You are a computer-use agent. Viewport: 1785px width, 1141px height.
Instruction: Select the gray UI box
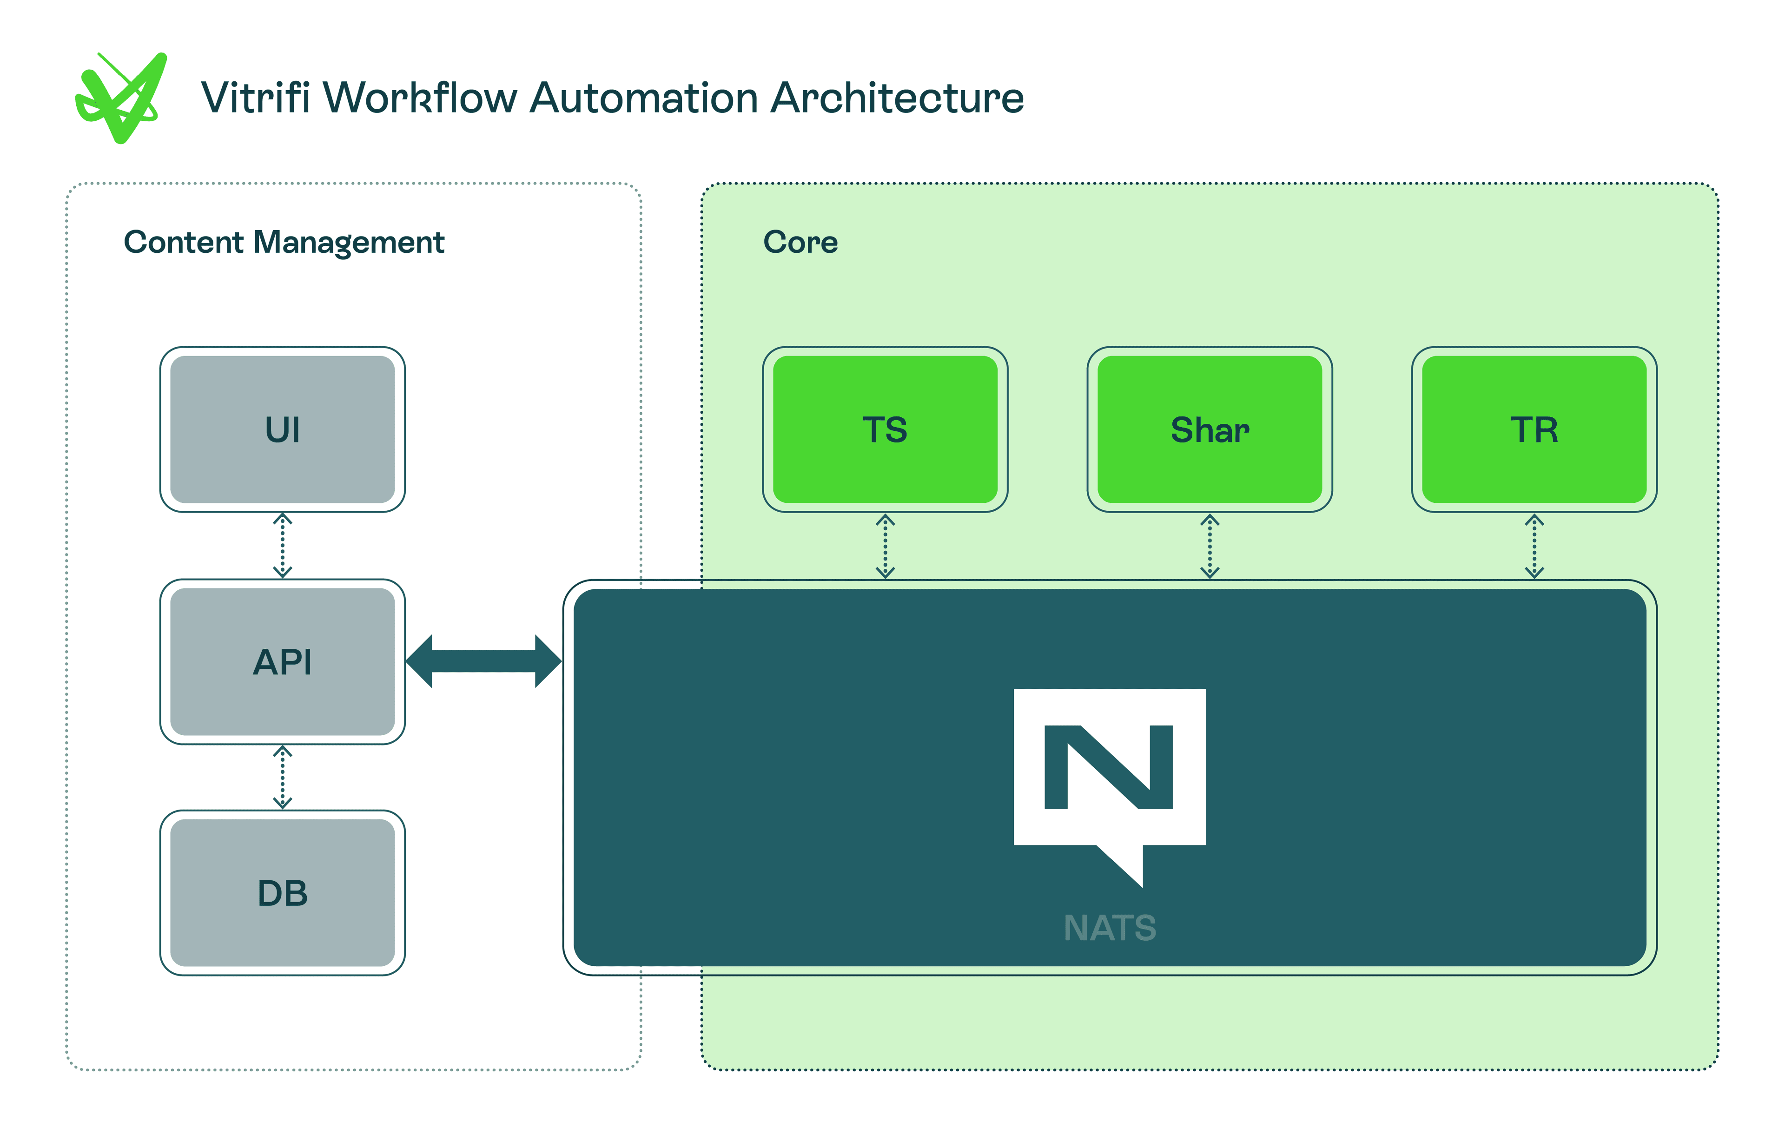tap(283, 429)
